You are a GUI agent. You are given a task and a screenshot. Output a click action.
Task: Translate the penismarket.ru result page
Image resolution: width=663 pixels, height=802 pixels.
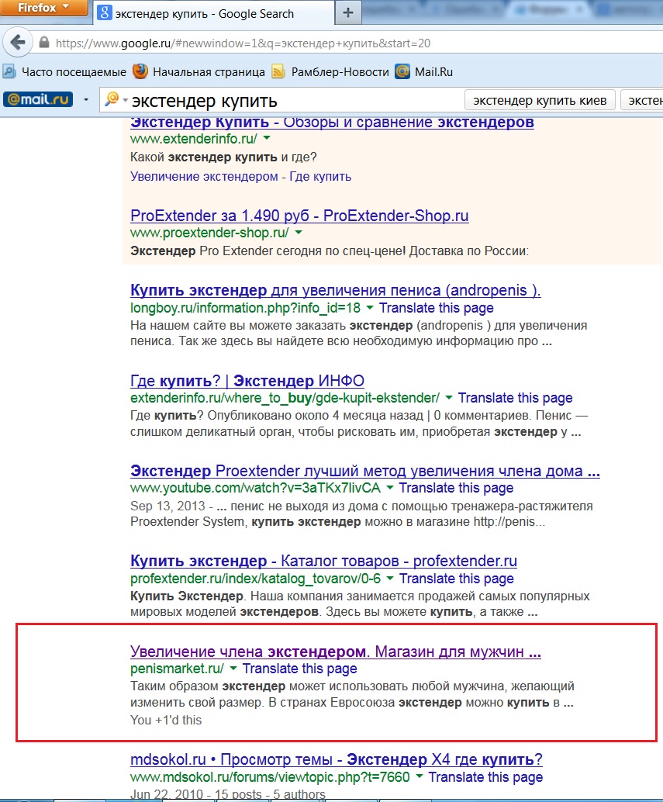tap(299, 669)
